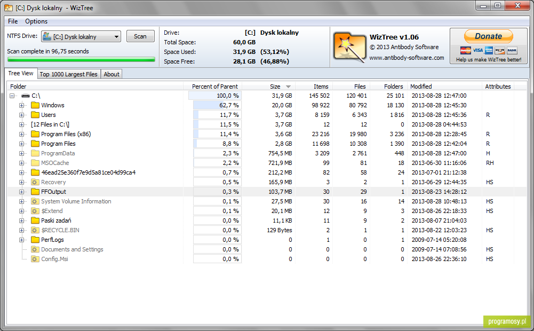
Task: Switch to Top 1000 Largest Files tab
Action: click(68, 74)
